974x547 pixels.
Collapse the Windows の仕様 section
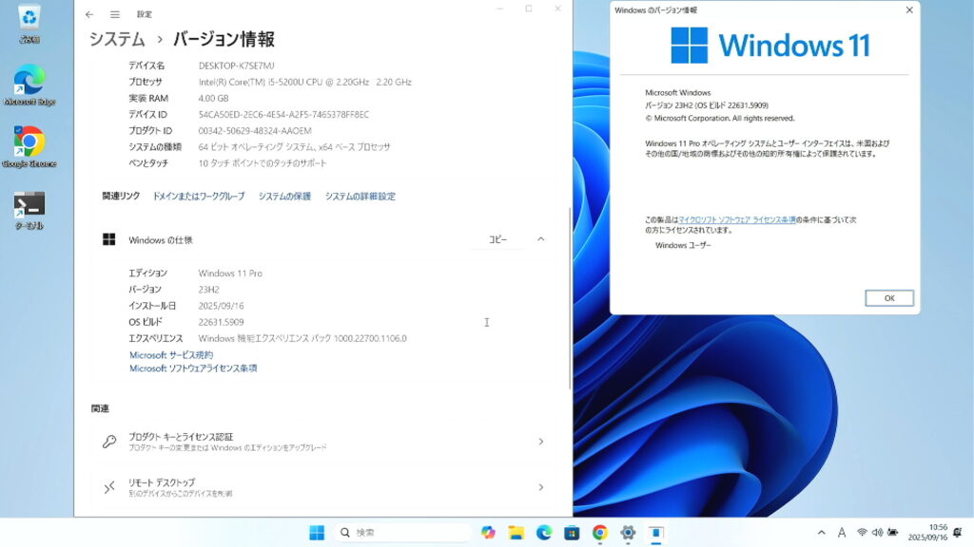(x=540, y=239)
